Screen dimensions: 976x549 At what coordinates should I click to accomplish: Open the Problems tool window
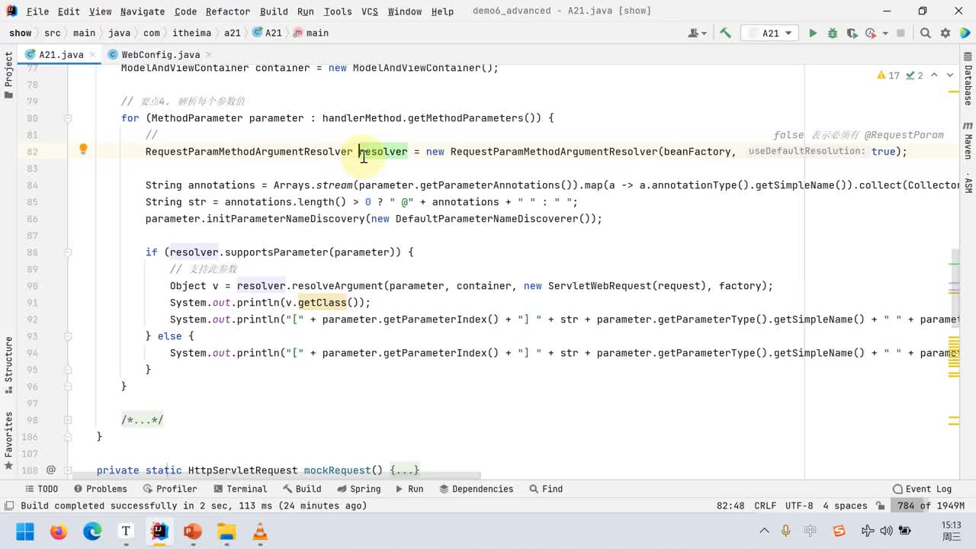tap(101, 489)
